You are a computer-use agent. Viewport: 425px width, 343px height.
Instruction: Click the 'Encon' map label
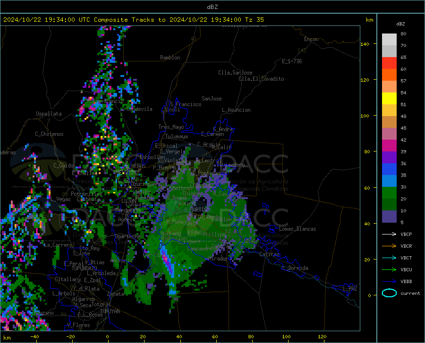pyautogui.click(x=311, y=39)
